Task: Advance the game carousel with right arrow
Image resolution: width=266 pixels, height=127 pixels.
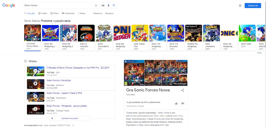Action: 259,34
